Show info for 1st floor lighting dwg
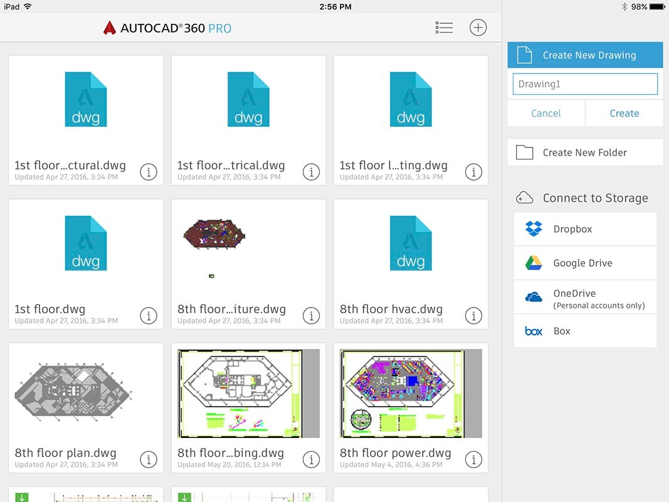 (473, 172)
